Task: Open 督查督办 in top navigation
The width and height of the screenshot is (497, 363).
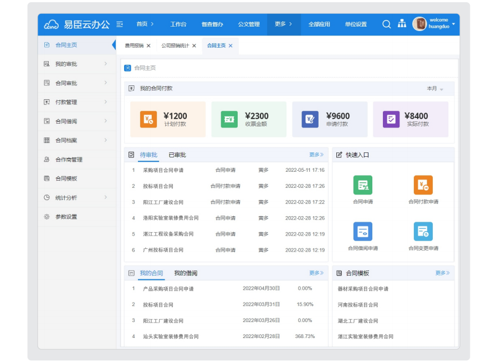Action: [x=212, y=24]
